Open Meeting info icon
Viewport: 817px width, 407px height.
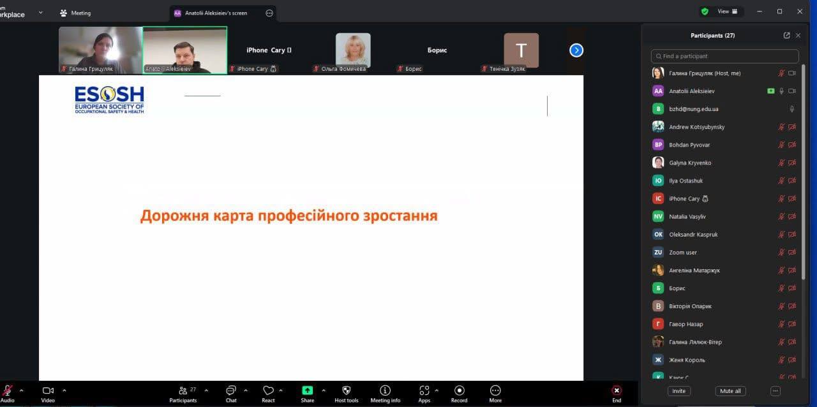pyautogui.click(x=385, y=390)
